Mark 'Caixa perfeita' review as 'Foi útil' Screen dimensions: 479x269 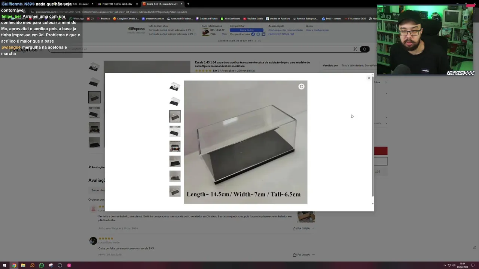301,255
